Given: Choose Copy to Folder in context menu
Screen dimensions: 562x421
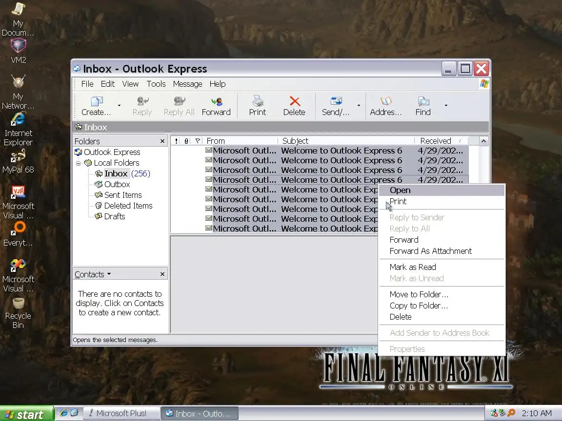Looking at the screenshot, I should [x=442, y=306].
